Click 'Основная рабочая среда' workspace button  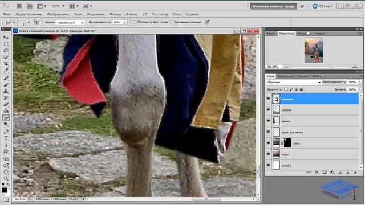click(x=273, y=6)
